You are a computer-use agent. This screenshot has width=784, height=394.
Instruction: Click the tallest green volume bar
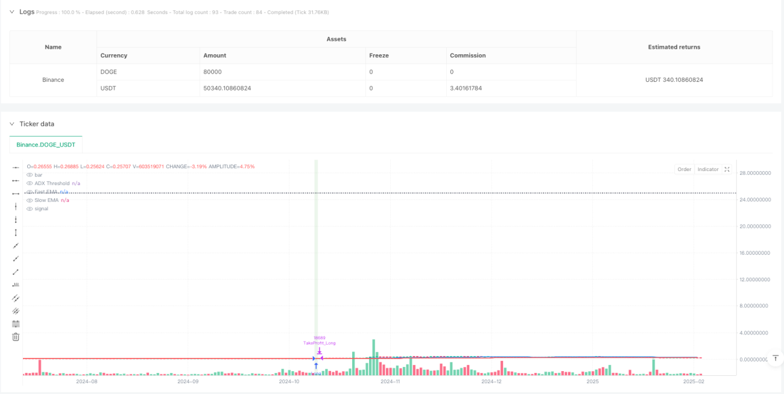click(x=374, y=357)
